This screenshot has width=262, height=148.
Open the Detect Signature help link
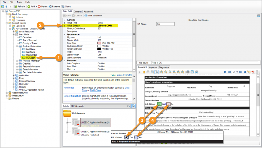click(x=72, y=96)
